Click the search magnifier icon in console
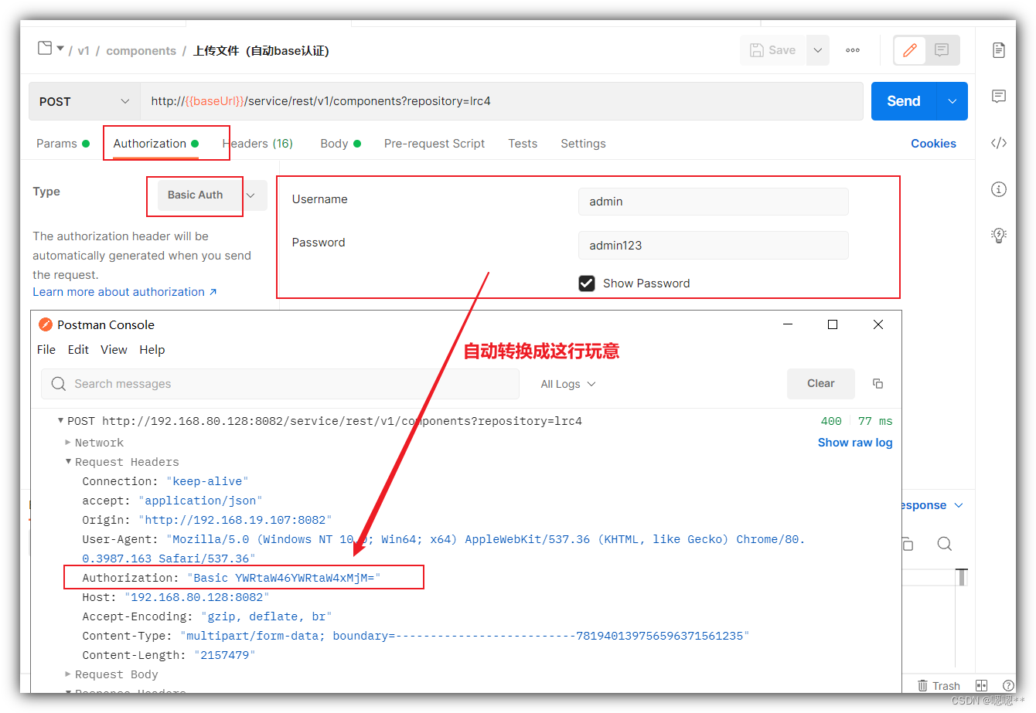This screenshot has height=713, width=1036. pyautogui.click(x=58, y=384)
